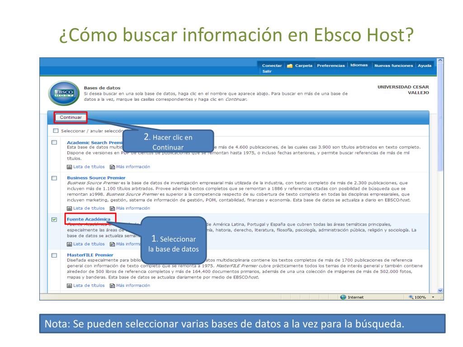The height and width of the screenshot is (347, 463).
Task: Open the Academic Search Premier database link
Action: pyautogui.click(x=95, y=142)
